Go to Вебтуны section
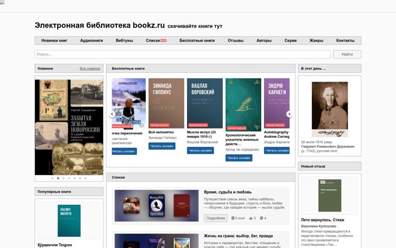The image size is (396, 248). [x=124, y=40]
